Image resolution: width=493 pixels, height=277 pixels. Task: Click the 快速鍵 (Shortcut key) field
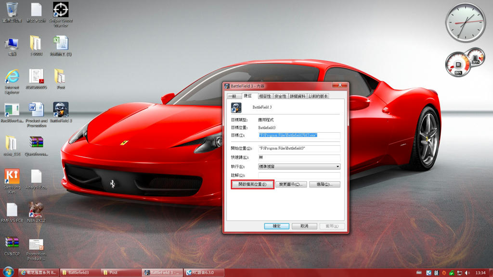[299, 157]
